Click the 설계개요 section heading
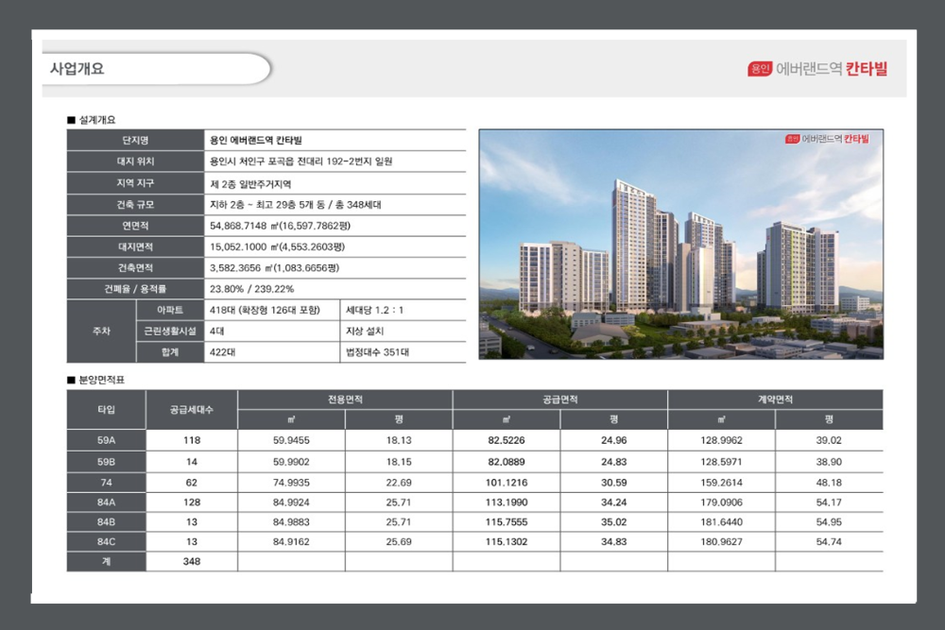The height and width of the screenshot is (630, 945). [x=97, y=120]
